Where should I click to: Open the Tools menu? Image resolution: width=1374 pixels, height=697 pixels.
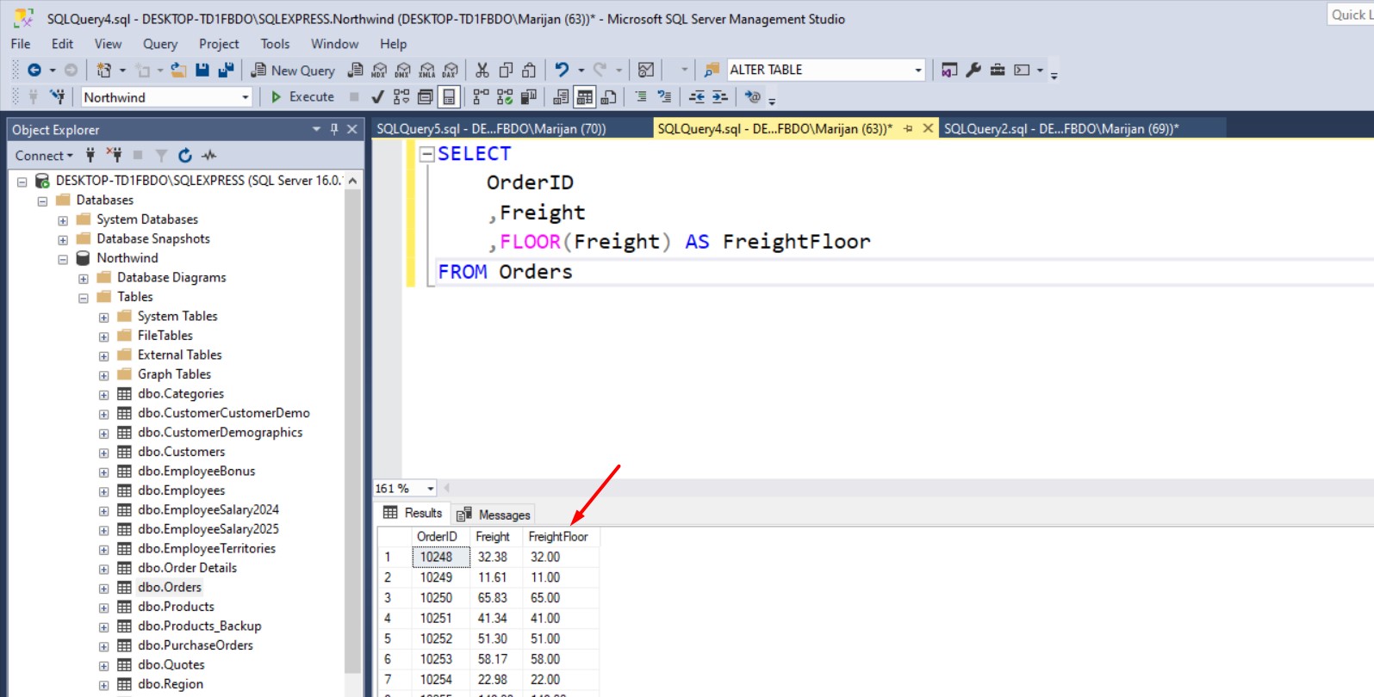[x=275, y=44]
